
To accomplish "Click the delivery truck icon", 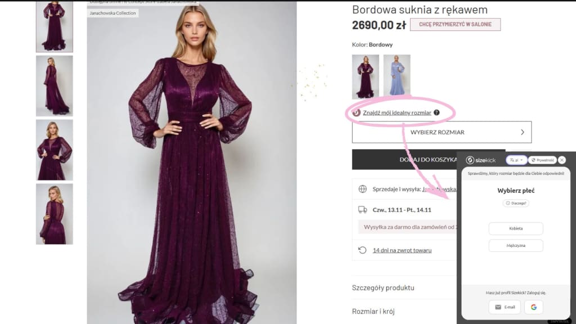I will point(363,210).
